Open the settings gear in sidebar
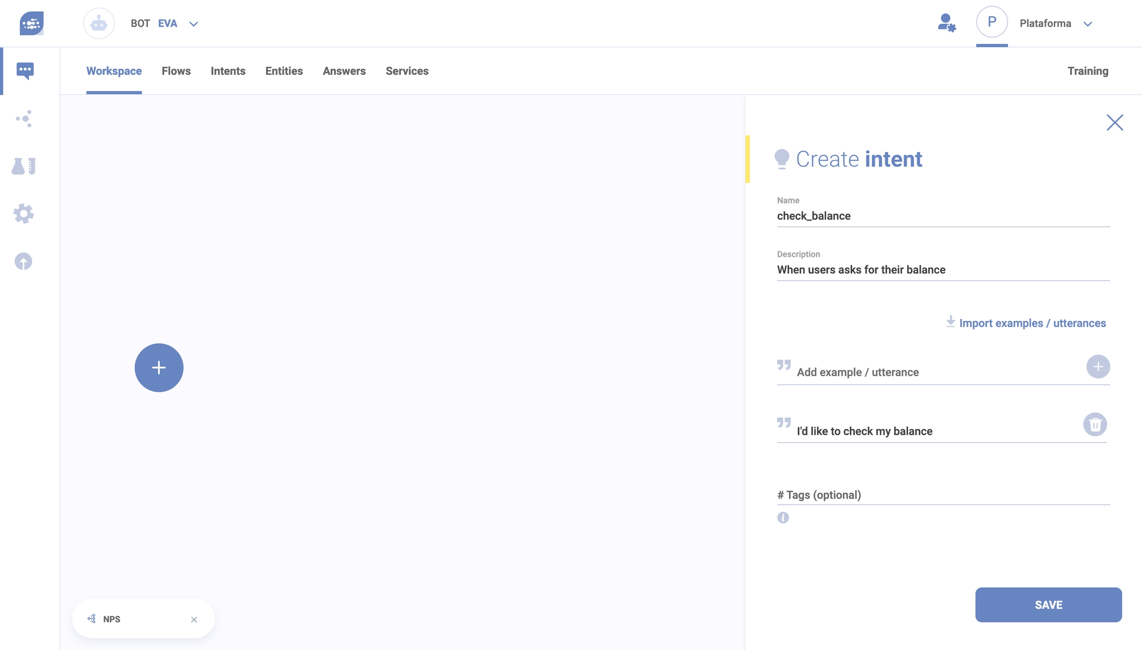 pos(24,213)
